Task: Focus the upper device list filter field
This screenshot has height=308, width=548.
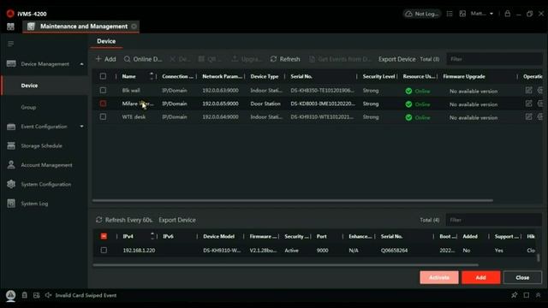Action: [494, 59]
